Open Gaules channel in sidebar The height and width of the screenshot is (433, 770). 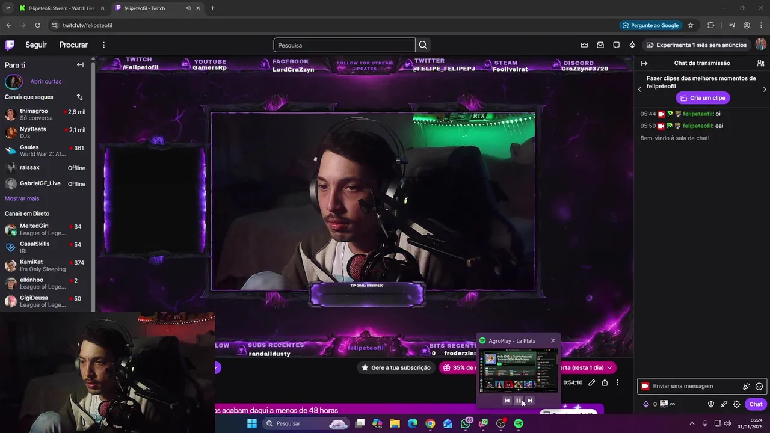coord(46,150)
